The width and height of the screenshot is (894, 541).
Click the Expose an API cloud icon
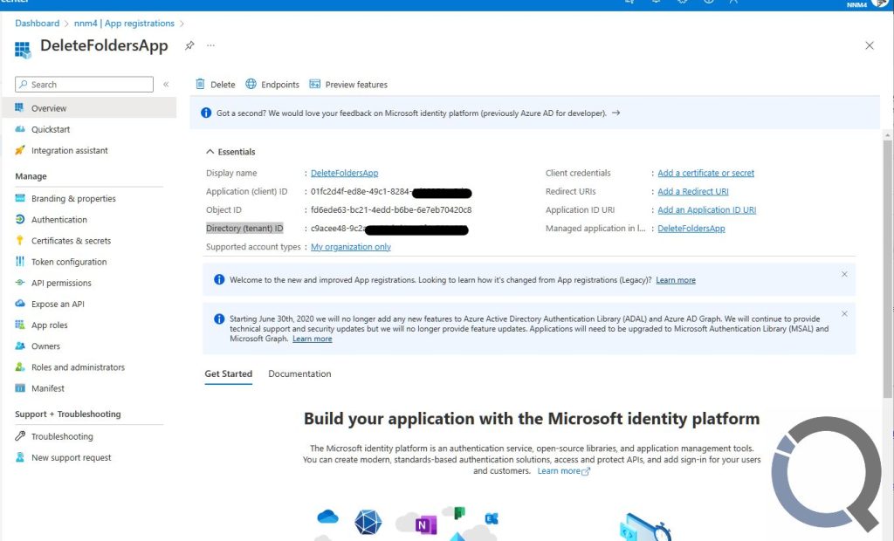coord(20,304)
